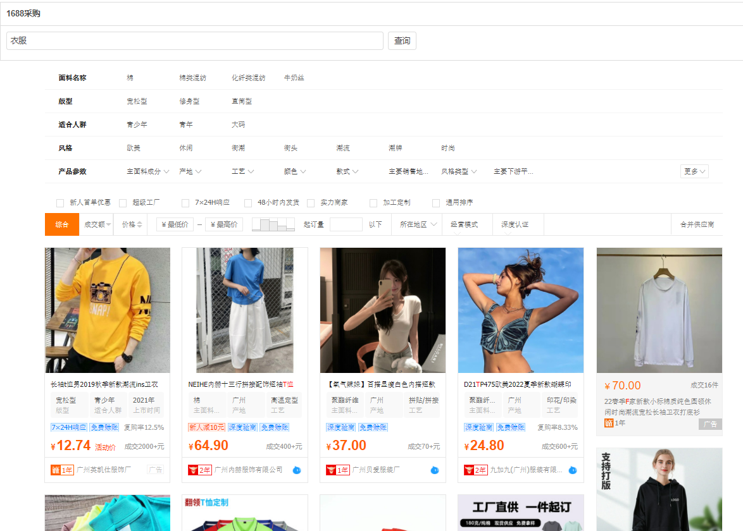This screenshot has height=531, width=743.
Task: Click the 起订量 quantity field
Action: pos(346,224)
